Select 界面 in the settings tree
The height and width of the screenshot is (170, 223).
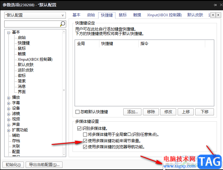point(22,92)
